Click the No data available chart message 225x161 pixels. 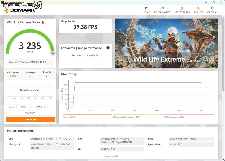tap(30, 90)
